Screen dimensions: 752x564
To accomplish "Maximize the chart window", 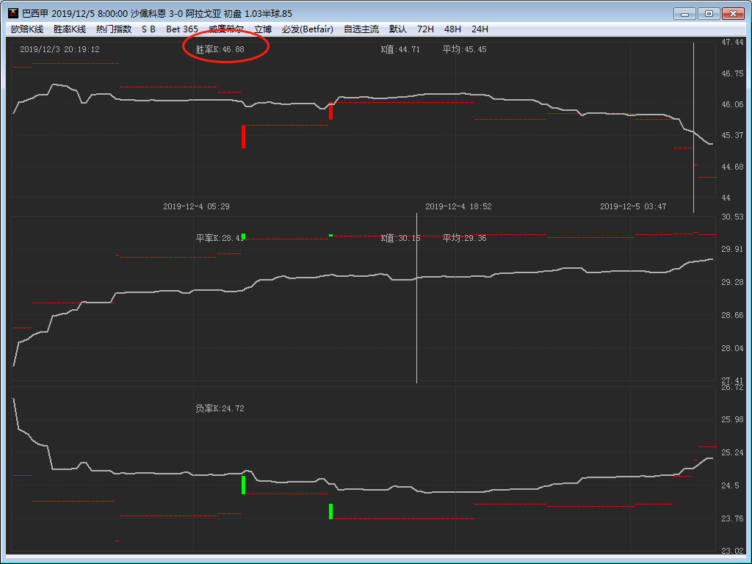I will (x=709, y=13).
